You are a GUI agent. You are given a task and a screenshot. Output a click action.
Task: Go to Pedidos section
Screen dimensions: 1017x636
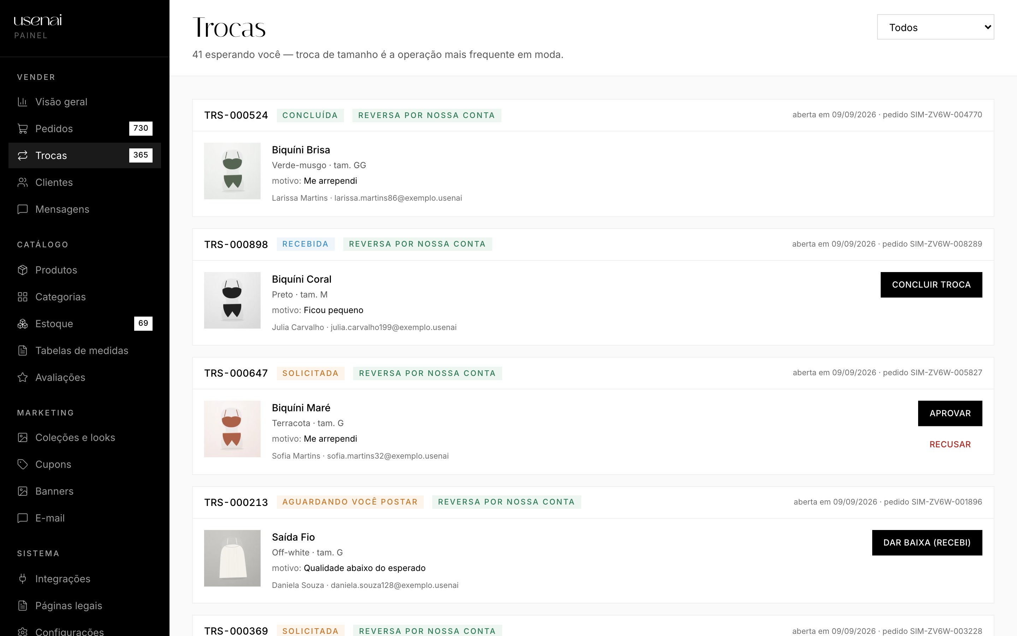pyautogui.click(x=84, y=129)
